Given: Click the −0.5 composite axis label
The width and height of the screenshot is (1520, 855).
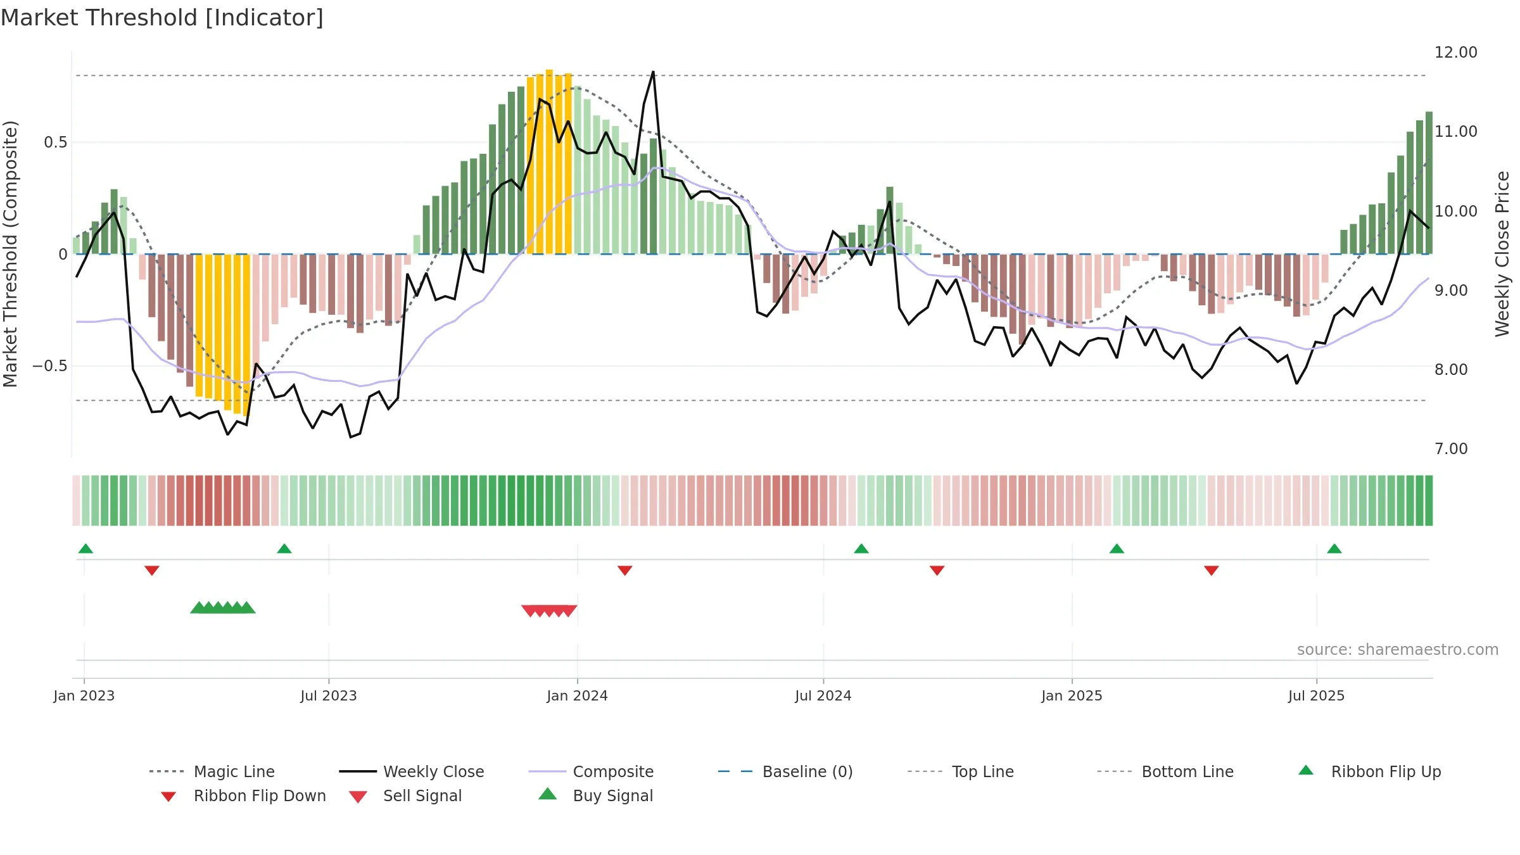Looking at the screenshot, I should [50, 366].
